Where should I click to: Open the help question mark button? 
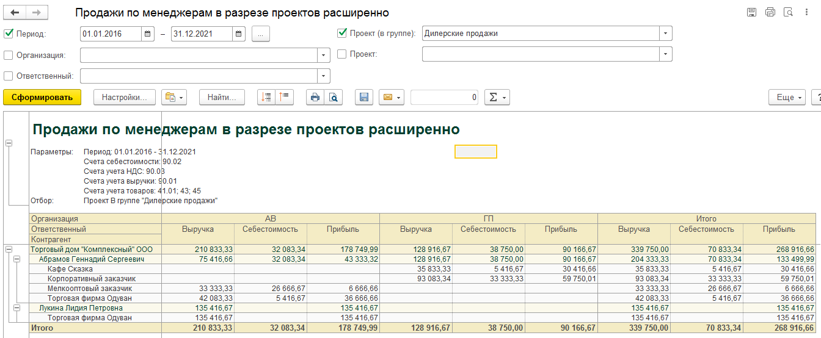coord(817,97)
